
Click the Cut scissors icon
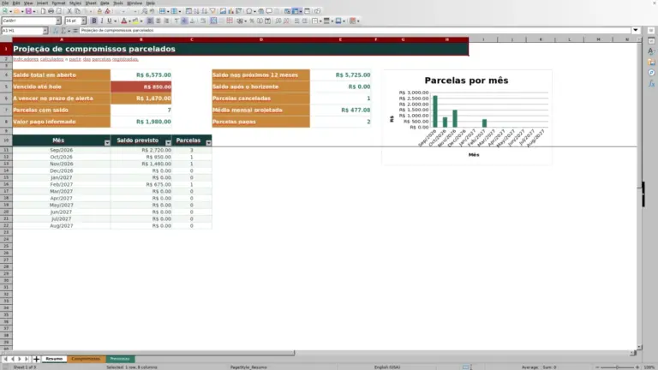(x=69, y=11)
